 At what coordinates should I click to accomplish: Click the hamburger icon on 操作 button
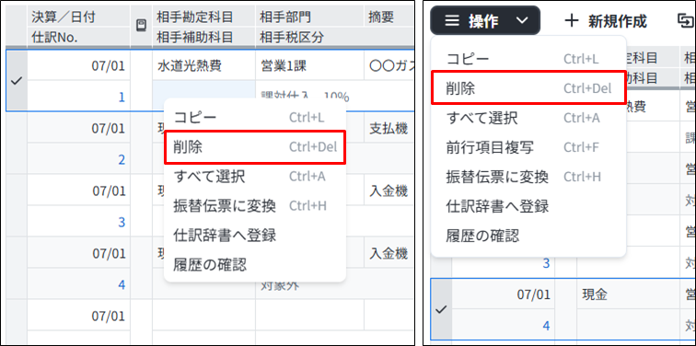pyautogui.click(x=452, y=20)
